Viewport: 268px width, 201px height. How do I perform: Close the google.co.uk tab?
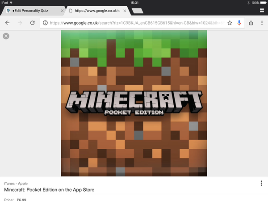(x=125, y=11)
